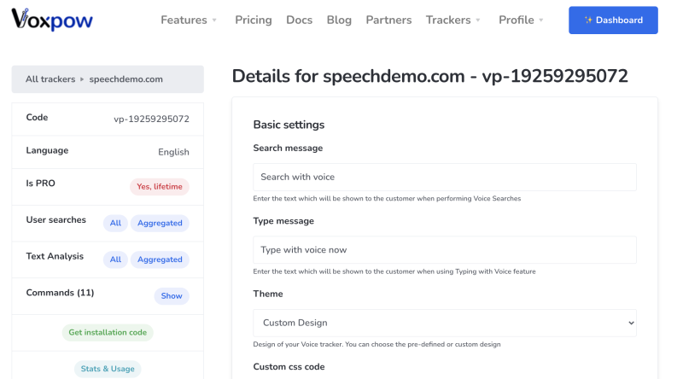View Aggregated user searches

[160, 223]
